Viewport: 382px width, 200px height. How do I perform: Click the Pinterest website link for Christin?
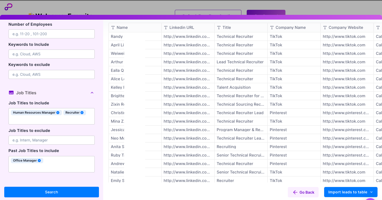[x=346, y=113]
